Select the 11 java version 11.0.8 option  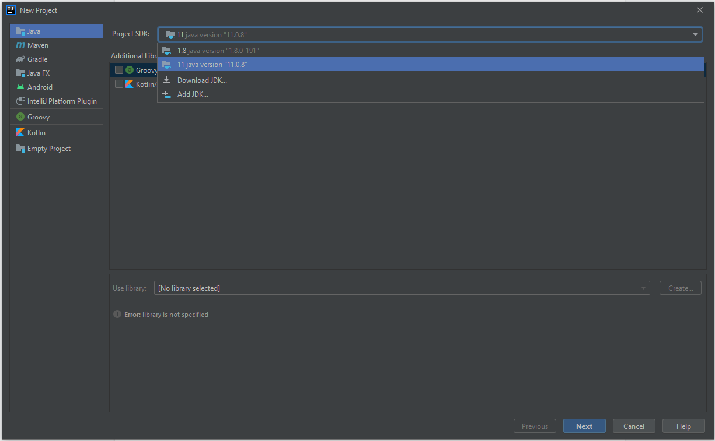tap(430, 64)
